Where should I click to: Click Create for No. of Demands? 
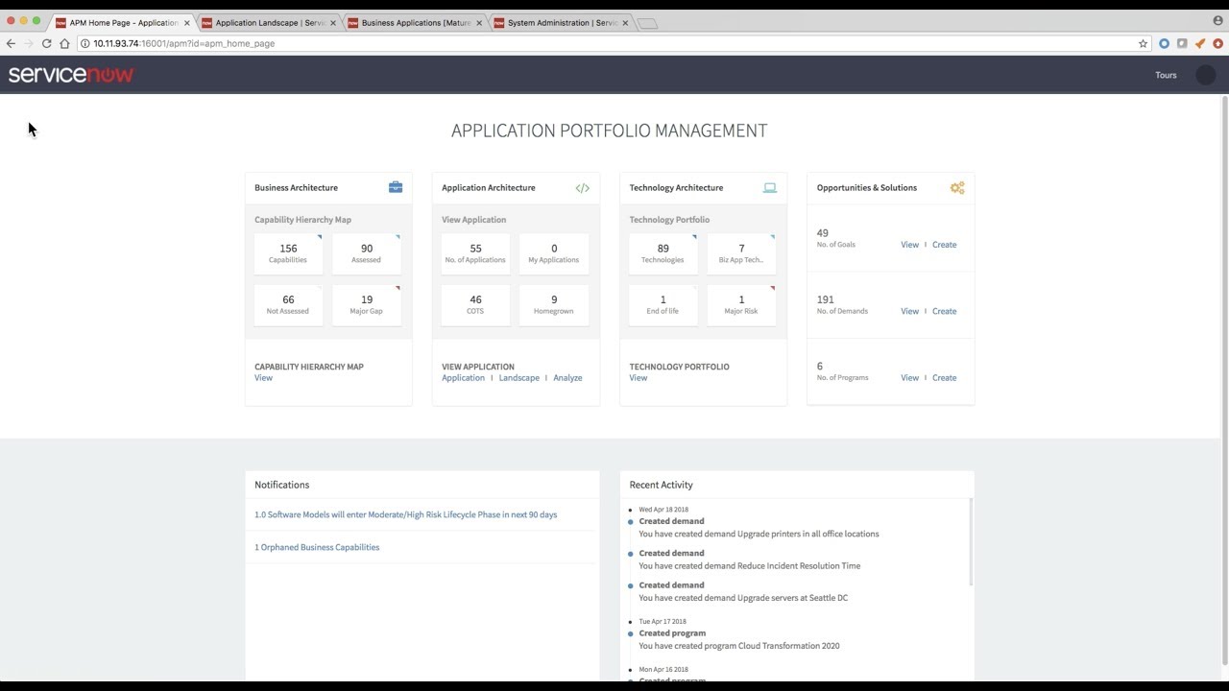tap(944, 311)
